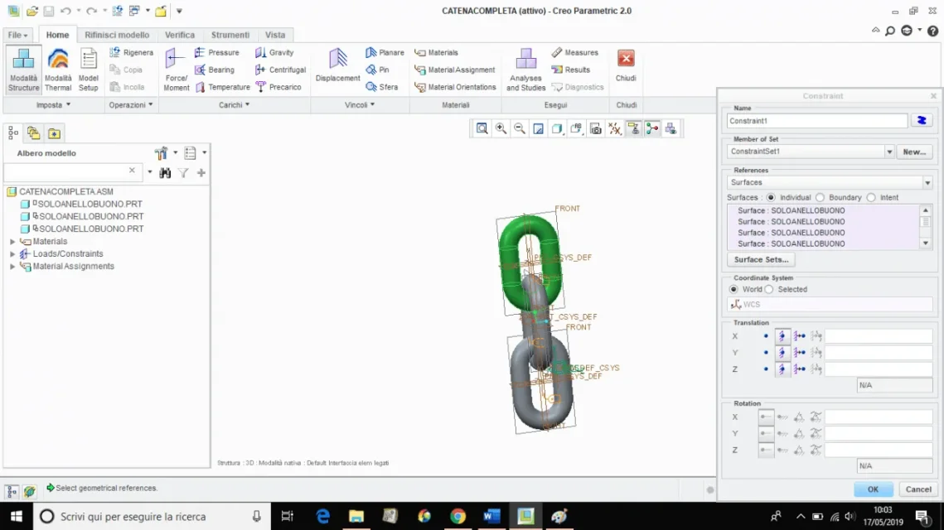Expand the Loads/Constraints tree node

[12, 254]
